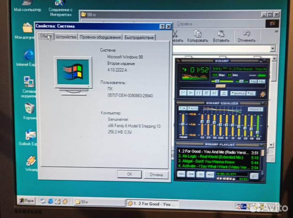Toggle Shuffle in Winamp
Viewport: 293px width, 218px height.
(238, 93)
